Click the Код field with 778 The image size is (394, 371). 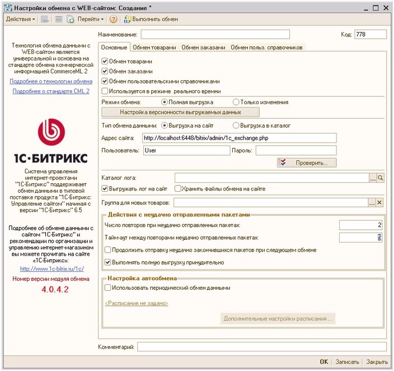(x=370, y=34)
